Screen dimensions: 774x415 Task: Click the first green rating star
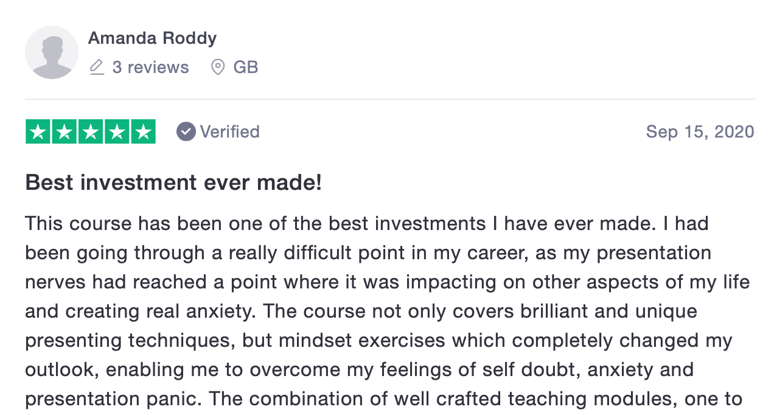pyautogui.click(x=38, y=132)
